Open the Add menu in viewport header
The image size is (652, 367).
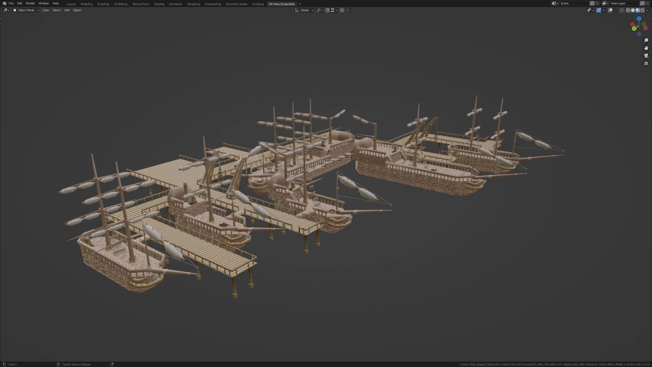tap(67, 10)
